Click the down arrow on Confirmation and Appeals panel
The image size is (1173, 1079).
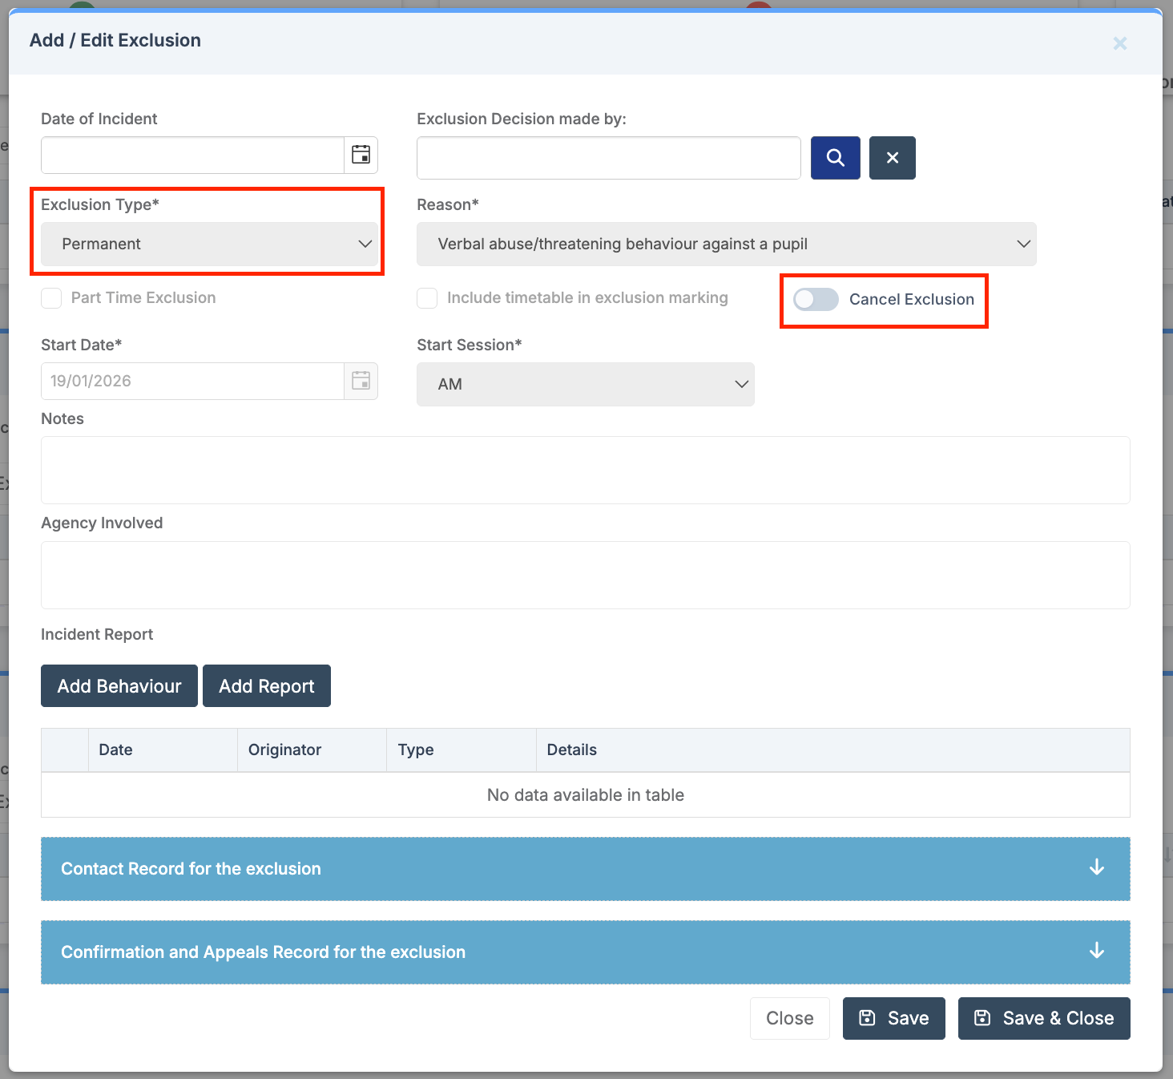(1096, 952)
